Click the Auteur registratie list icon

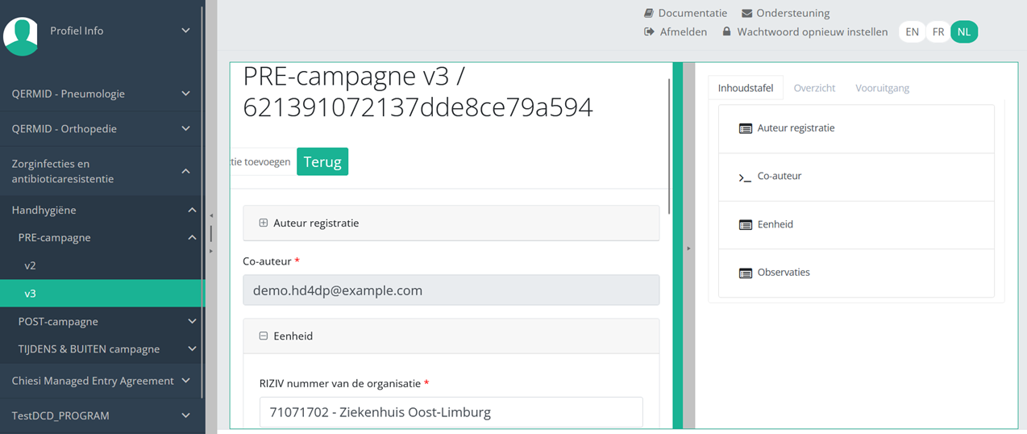point(746,128)
